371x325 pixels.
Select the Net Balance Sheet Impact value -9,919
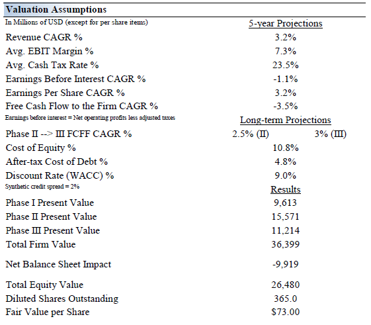(x=285, y=264)
